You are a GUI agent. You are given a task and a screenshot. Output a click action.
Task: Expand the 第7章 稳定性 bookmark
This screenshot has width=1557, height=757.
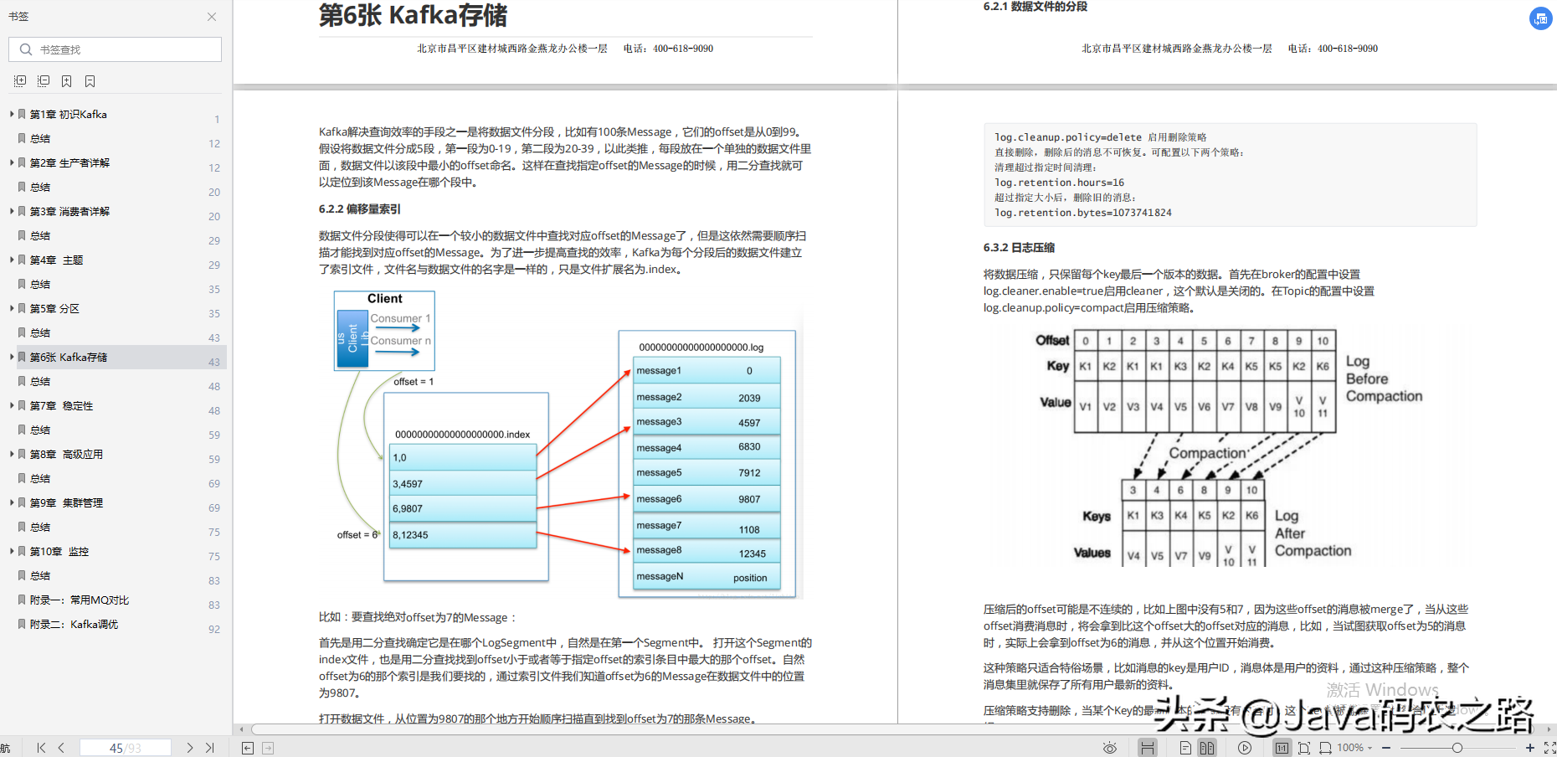pos(11,405)
